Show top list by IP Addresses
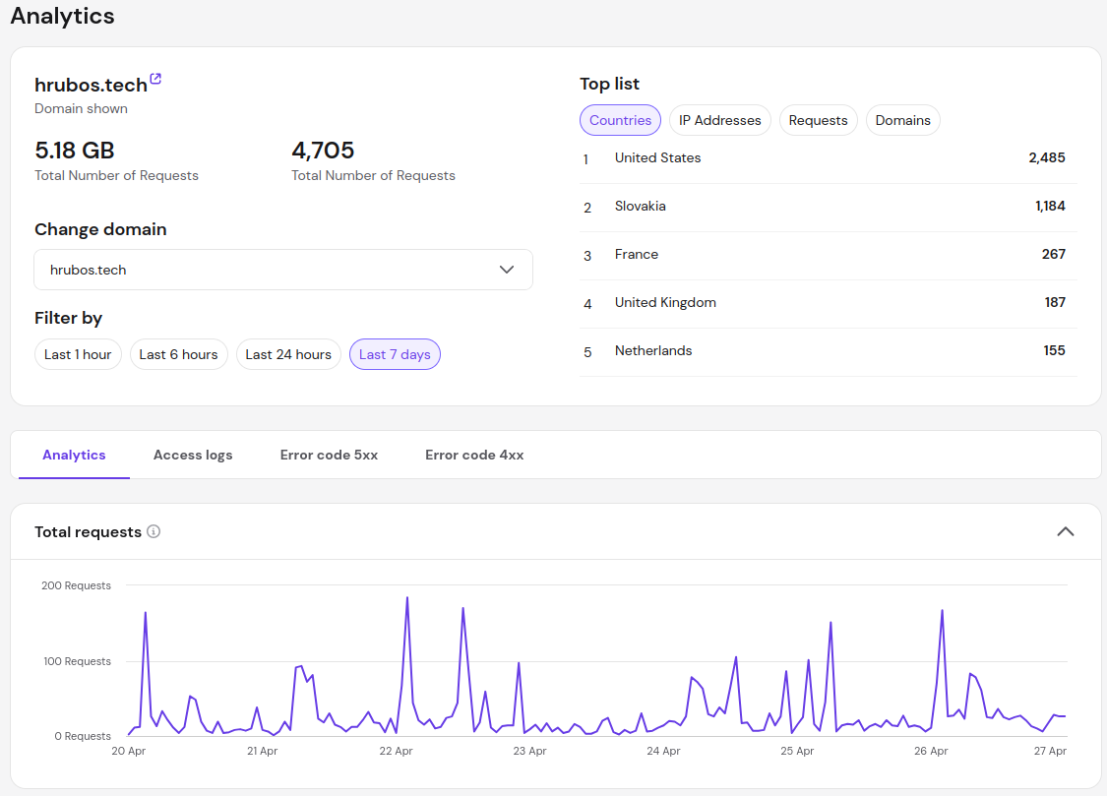Screen dimensions: 1107x796 719,120
